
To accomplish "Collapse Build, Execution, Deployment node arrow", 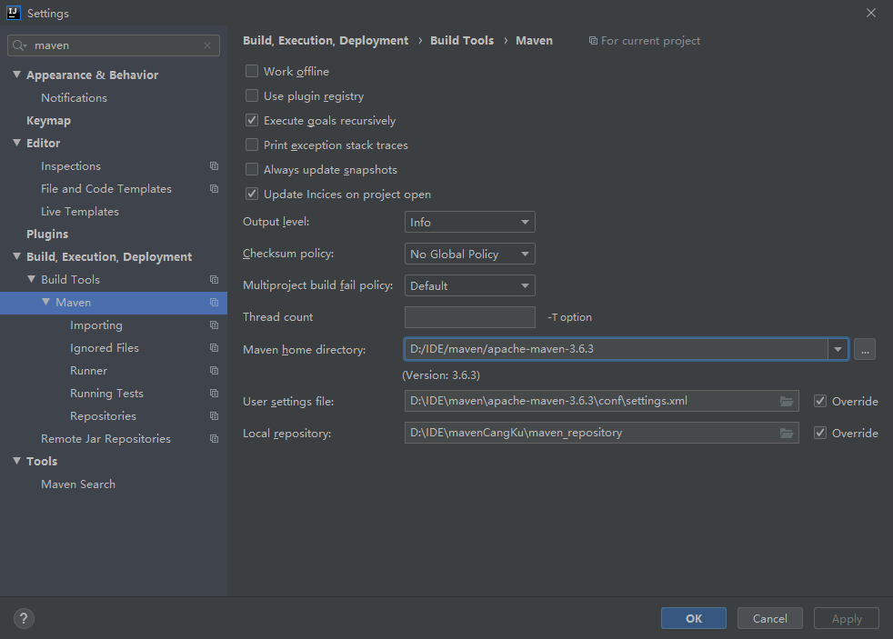I will coord(17,256).
